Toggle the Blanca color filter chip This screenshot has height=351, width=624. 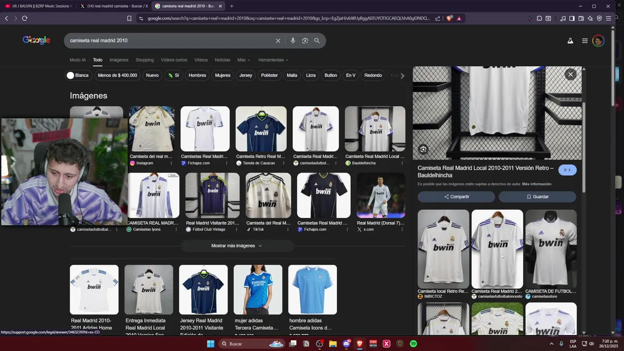pyautogui.click(x=78, y=75)
